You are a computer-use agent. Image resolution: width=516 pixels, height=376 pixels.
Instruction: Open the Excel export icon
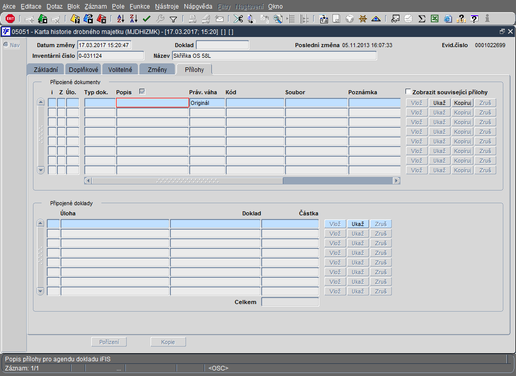(x=434, y=19)
